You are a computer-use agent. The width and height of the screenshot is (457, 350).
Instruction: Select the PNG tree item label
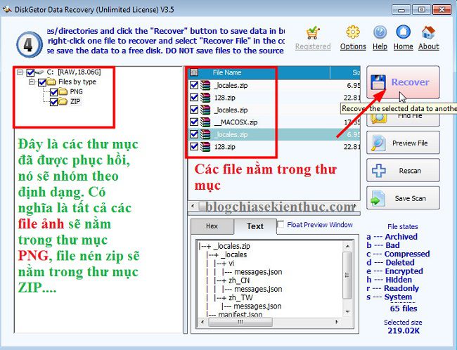coord(77,92)
